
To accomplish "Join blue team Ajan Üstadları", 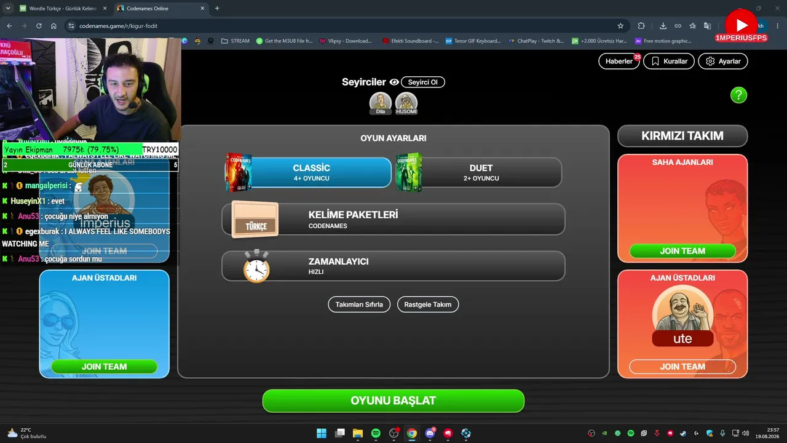I will coord(104,367).
